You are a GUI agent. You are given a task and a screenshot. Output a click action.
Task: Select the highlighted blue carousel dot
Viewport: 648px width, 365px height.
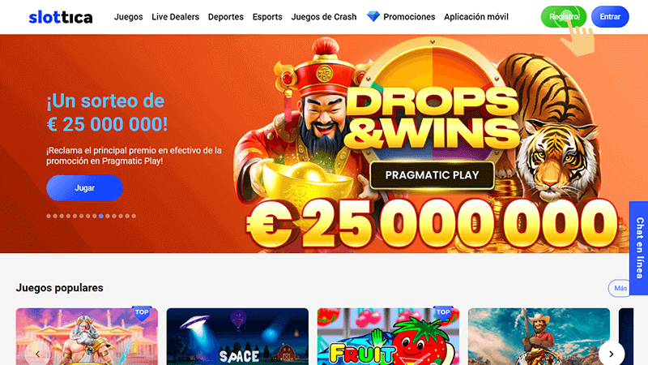click(100, 216)
